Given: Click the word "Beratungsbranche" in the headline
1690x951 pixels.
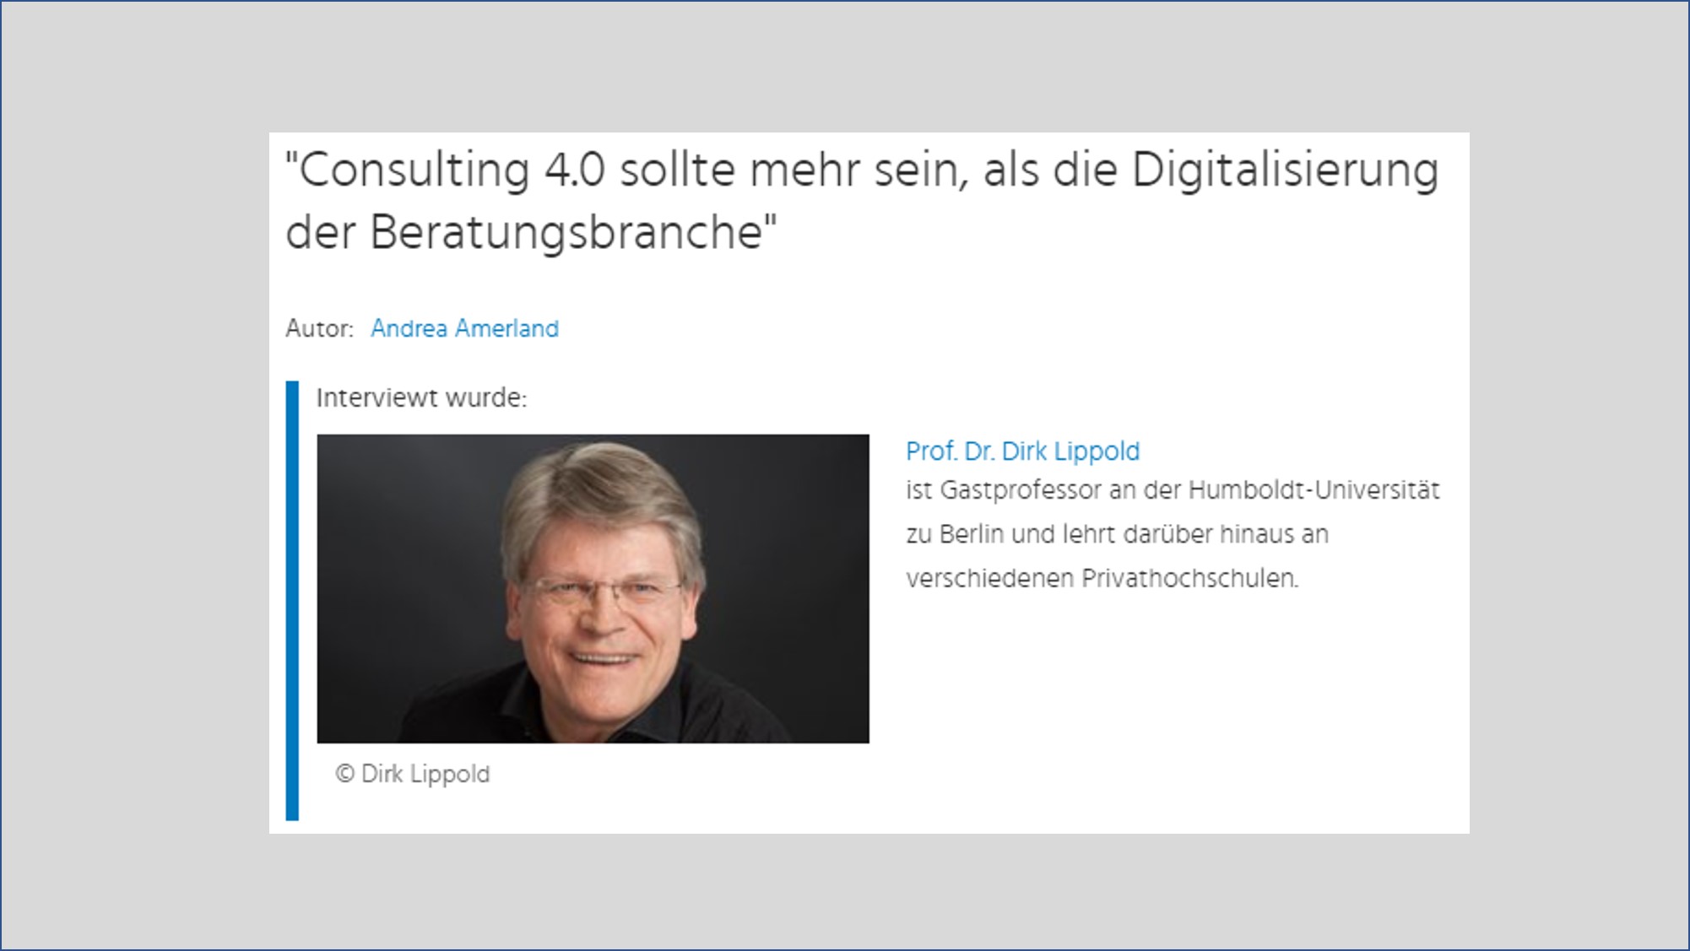Looking at the screenshot, I should (x=566, y=232).
